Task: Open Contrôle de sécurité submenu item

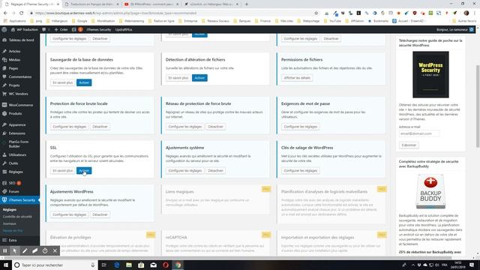Action: pos(17,217)
